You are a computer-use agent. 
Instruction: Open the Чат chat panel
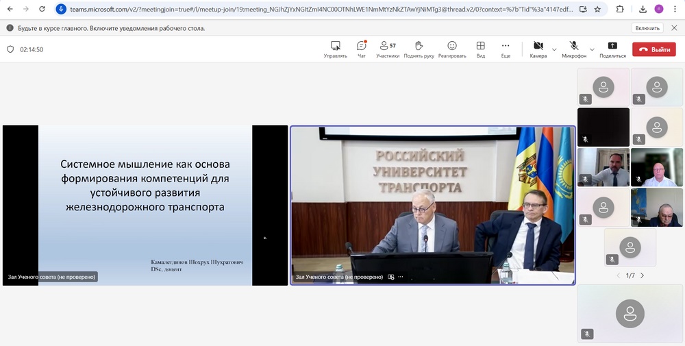362,49
